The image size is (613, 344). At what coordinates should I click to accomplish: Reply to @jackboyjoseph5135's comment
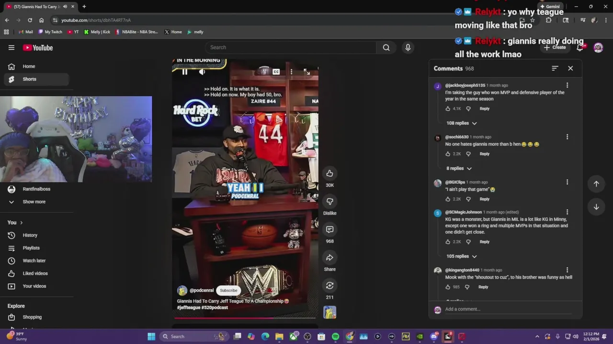pyautogui.click(x=485, y=108)
